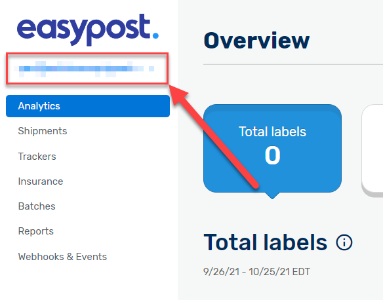Click the Total labels section heading
The image size is (383, 300).
pos(265,242)
